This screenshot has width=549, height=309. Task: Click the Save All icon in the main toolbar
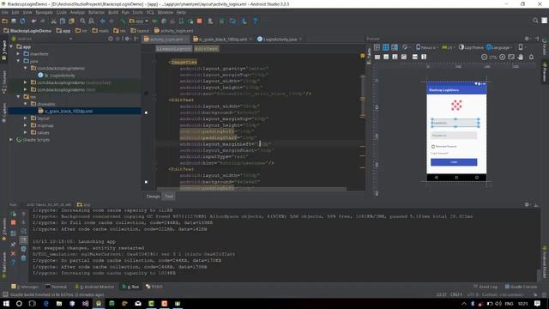click(x=14, y=21)
